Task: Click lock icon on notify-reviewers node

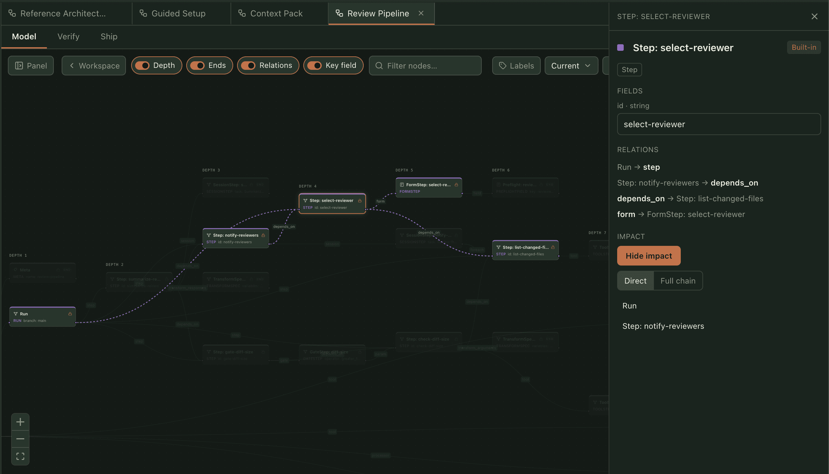Action: [x=263, y=235]
